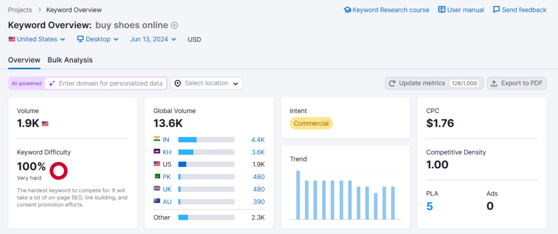Click the Update metrics button
Viewport: 558px width, 234px height.
coord(434,83)
